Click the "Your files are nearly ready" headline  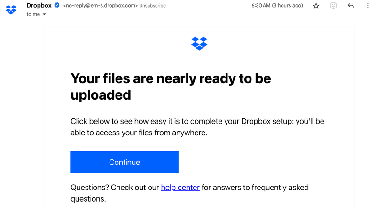click(171, 78)
